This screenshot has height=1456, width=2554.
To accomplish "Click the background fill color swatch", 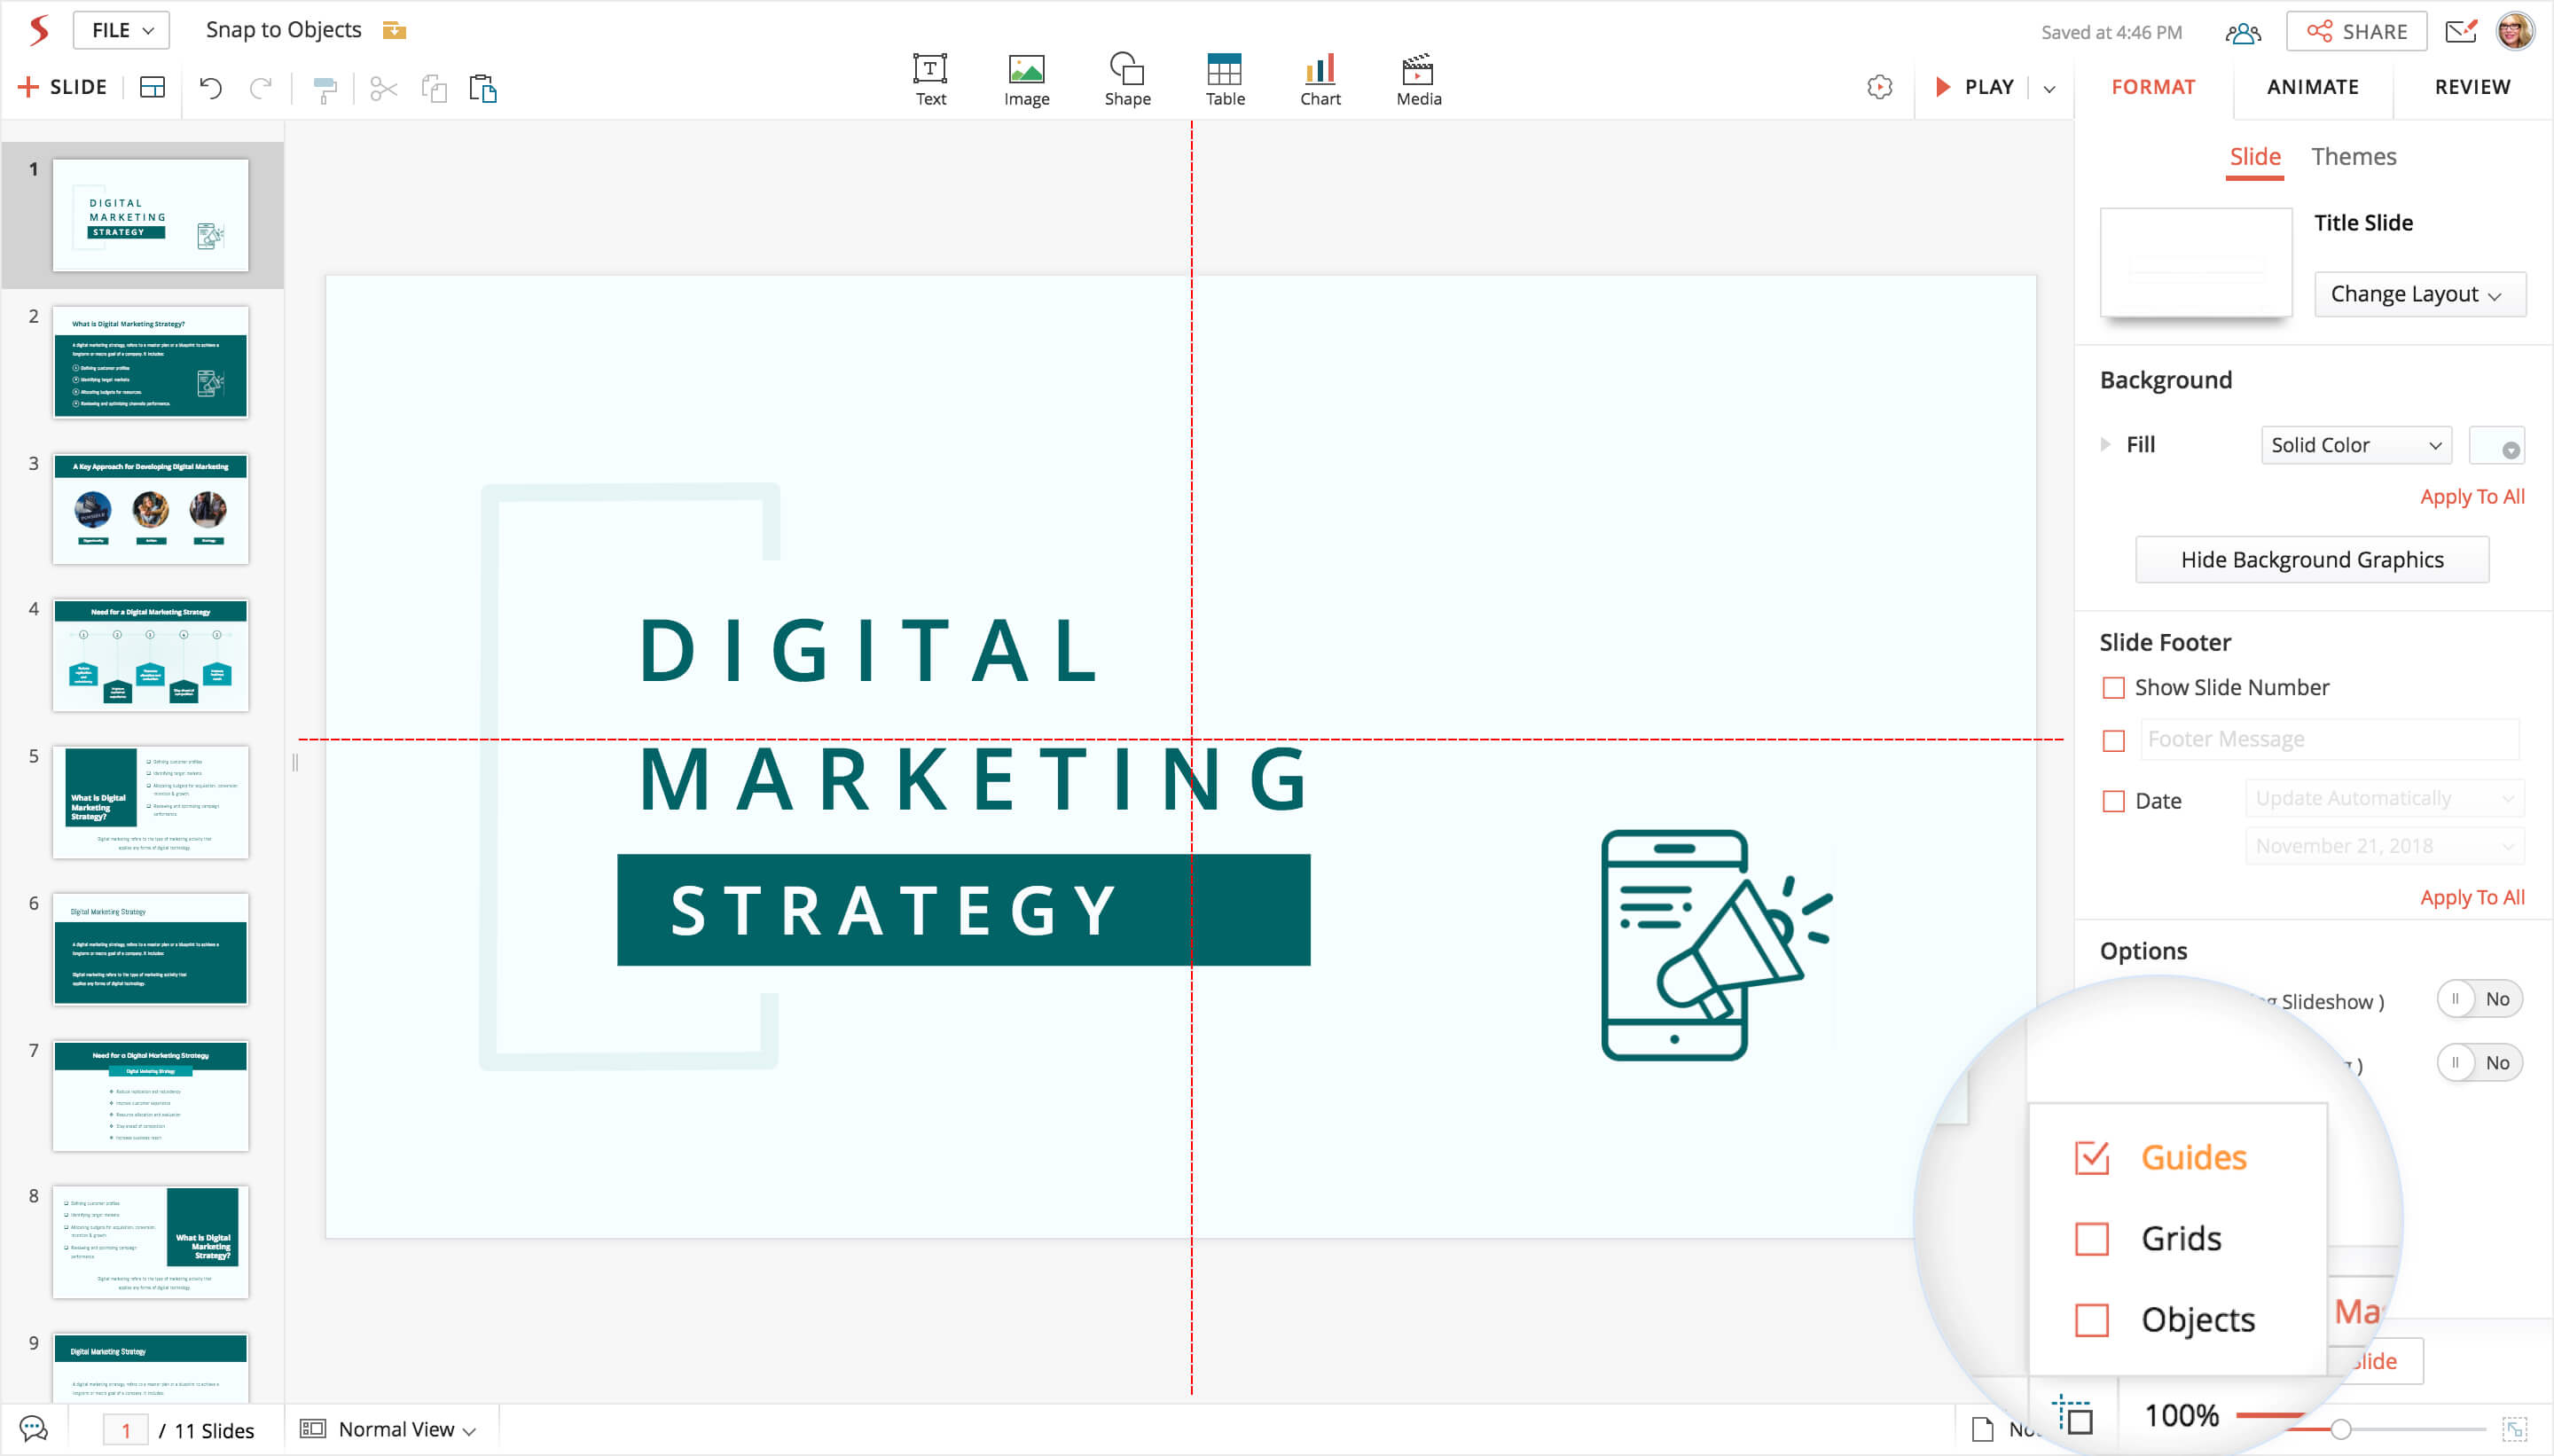I will [x=2496, y=446].
